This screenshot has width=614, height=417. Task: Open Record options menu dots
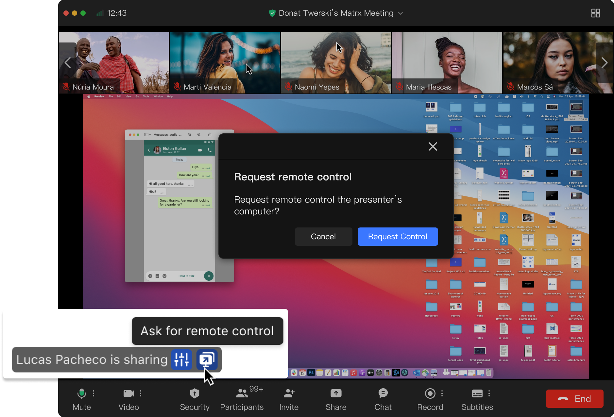pos(442,393)
